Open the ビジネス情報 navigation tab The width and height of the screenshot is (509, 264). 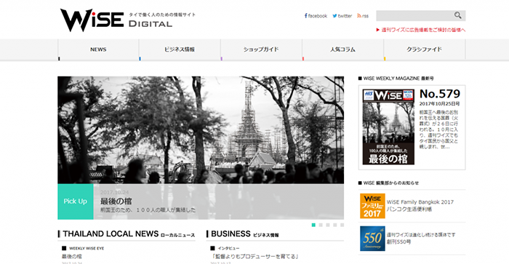(180, 49)
